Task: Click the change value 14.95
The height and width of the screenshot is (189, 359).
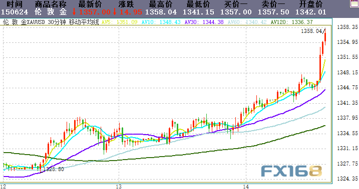Action: 131,12
